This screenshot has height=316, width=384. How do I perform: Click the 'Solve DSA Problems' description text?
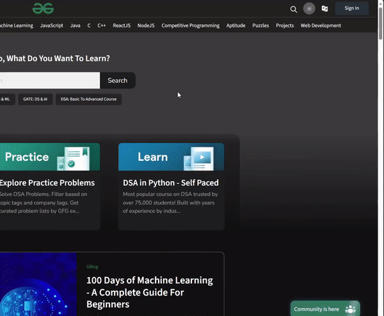[x=44, y=203]
